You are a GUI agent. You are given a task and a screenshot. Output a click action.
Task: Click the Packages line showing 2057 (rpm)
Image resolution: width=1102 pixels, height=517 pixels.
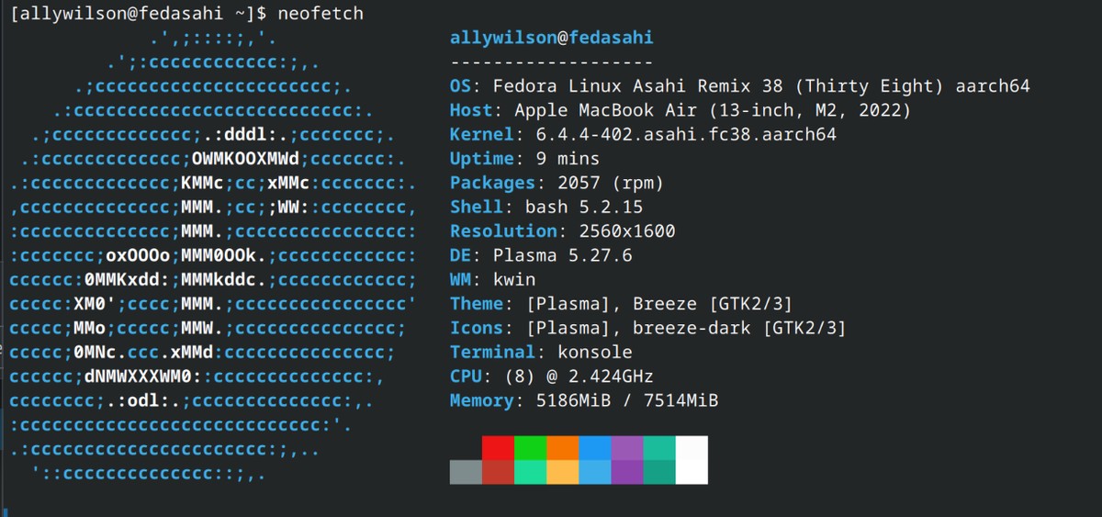[557, 183]
